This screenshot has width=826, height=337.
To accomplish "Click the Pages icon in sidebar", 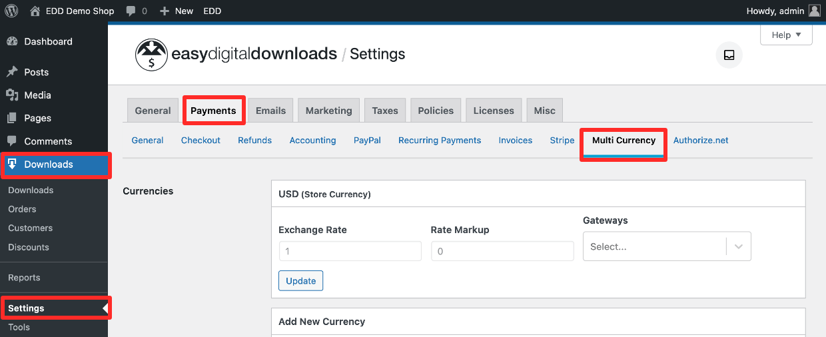I will pyautogui.click(x=12, y=118).
